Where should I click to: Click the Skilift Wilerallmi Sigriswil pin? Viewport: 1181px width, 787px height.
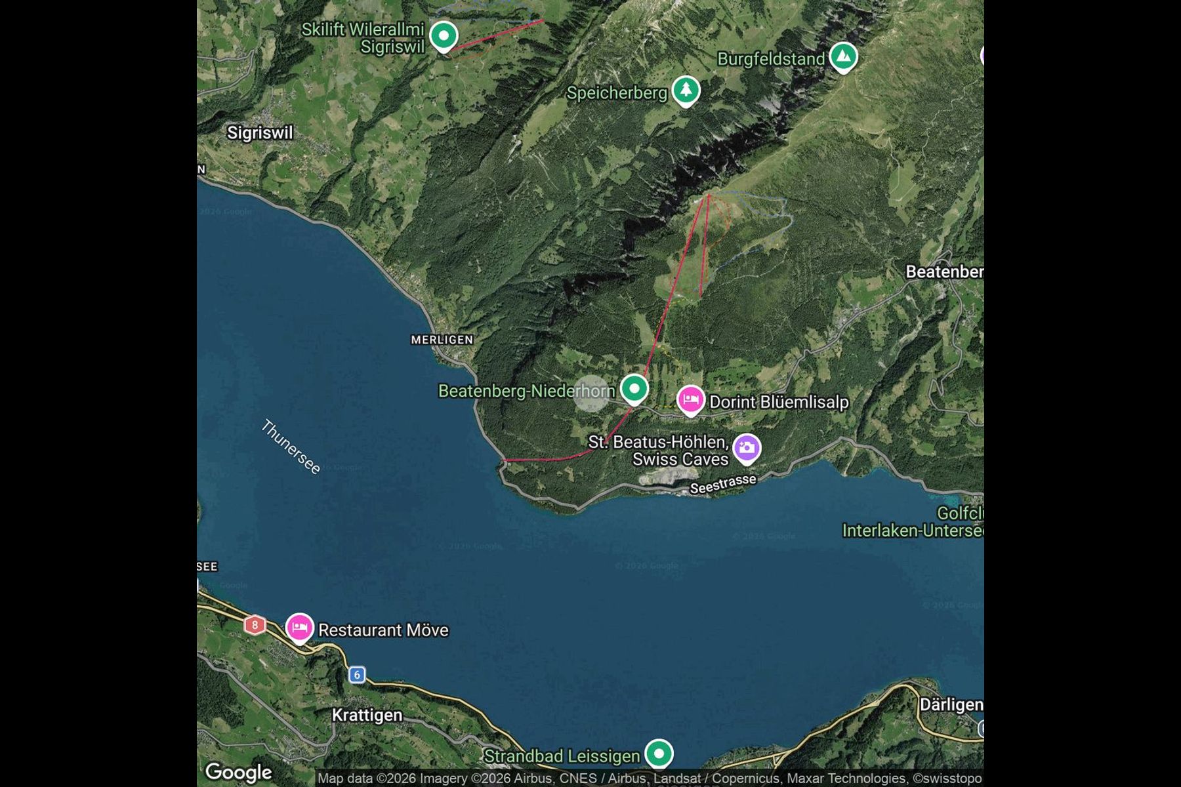point(444,36)
